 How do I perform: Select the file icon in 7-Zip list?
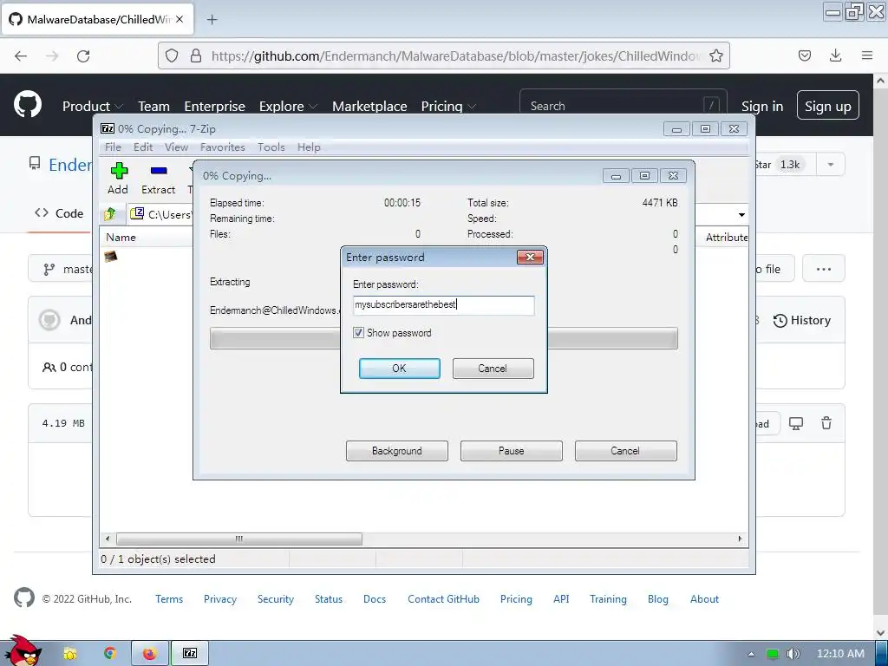(110, 257)
